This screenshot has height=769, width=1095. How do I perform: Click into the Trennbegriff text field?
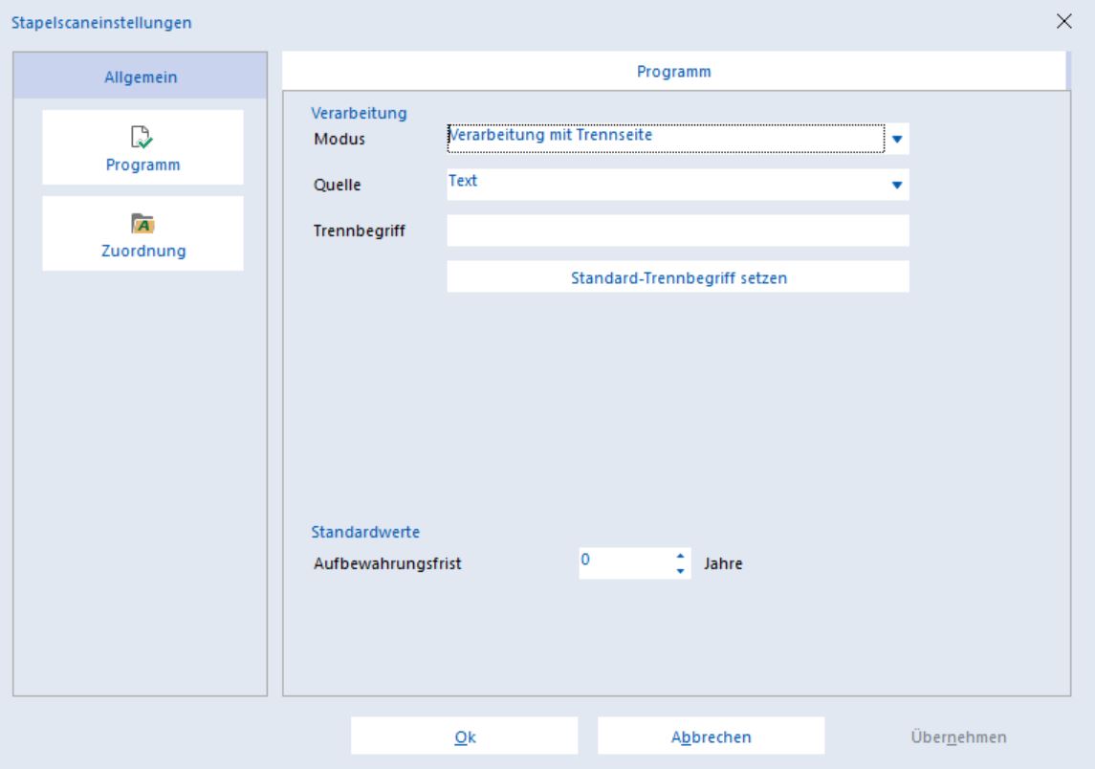[x=678, y=231]
